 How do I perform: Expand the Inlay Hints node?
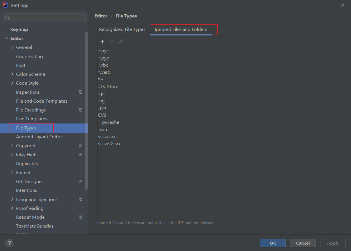12,154
